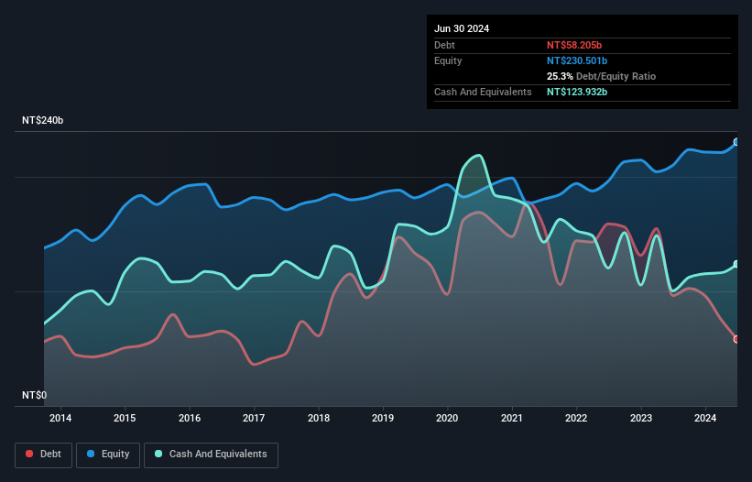
Task: Click the 2021 x-axis label
Action: click(512, 418)
